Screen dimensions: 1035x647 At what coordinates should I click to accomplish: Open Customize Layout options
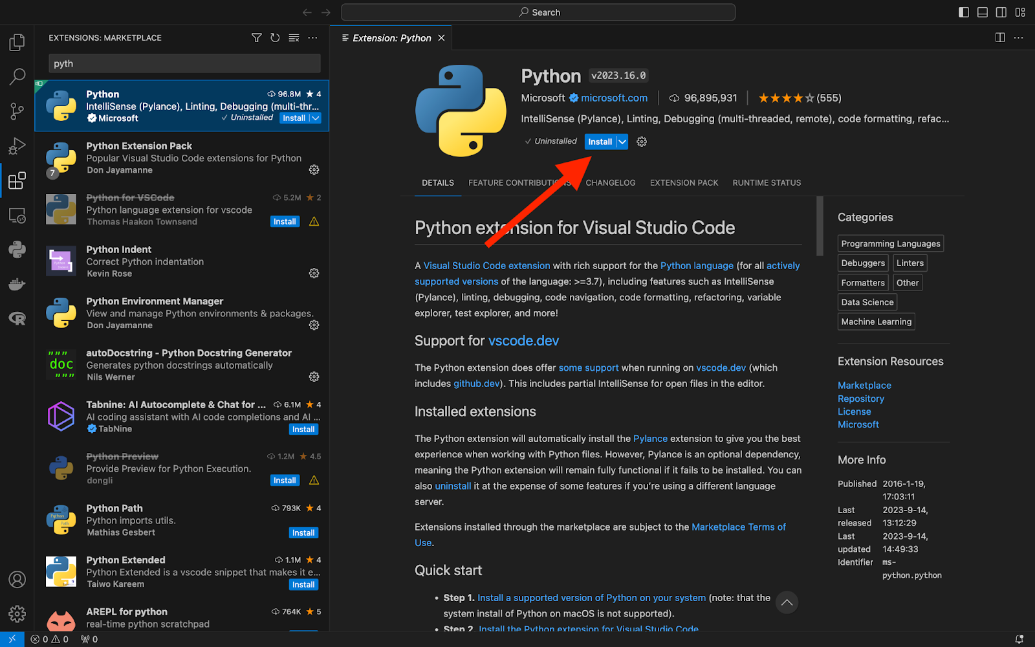pos(1020,12)
